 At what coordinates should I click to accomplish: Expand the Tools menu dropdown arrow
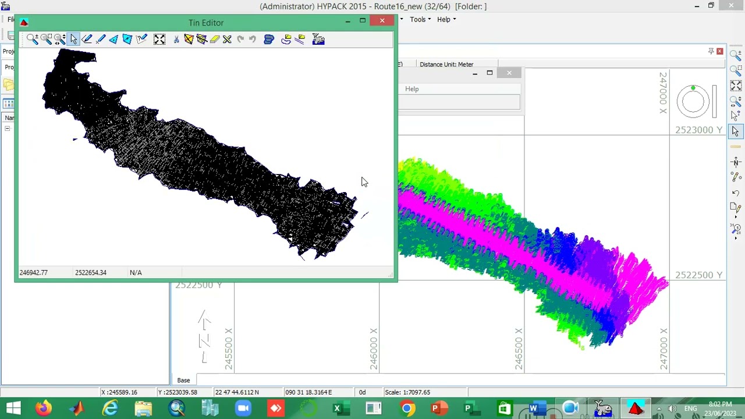tap(430, 20)
